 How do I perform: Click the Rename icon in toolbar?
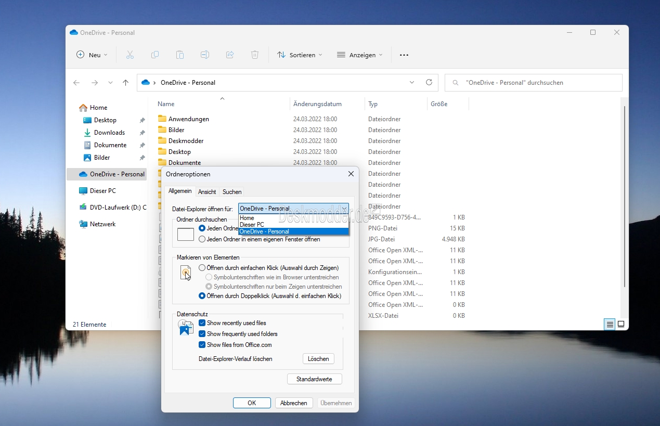(205, 55)
